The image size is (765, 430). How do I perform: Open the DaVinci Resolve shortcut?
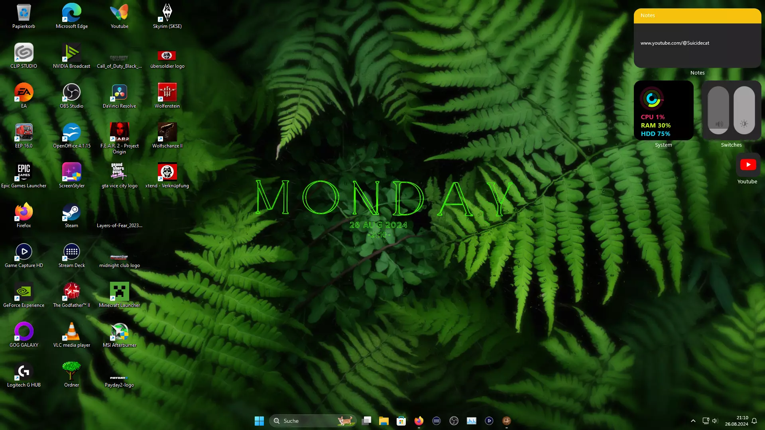pos(120,96)
